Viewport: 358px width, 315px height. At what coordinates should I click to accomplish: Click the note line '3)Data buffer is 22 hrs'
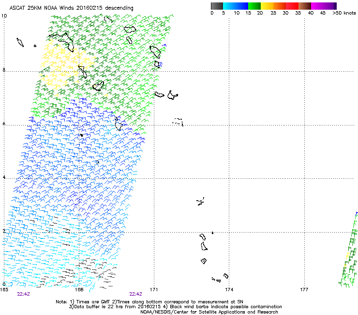175,307
